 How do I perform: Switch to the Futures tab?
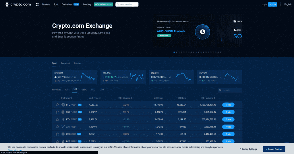[x=78, y=63]
